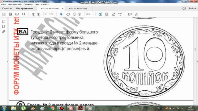This screenshot has height=111, width=198.
Task: Zoom out with the minus icon
Action: [x=75, y=14]
